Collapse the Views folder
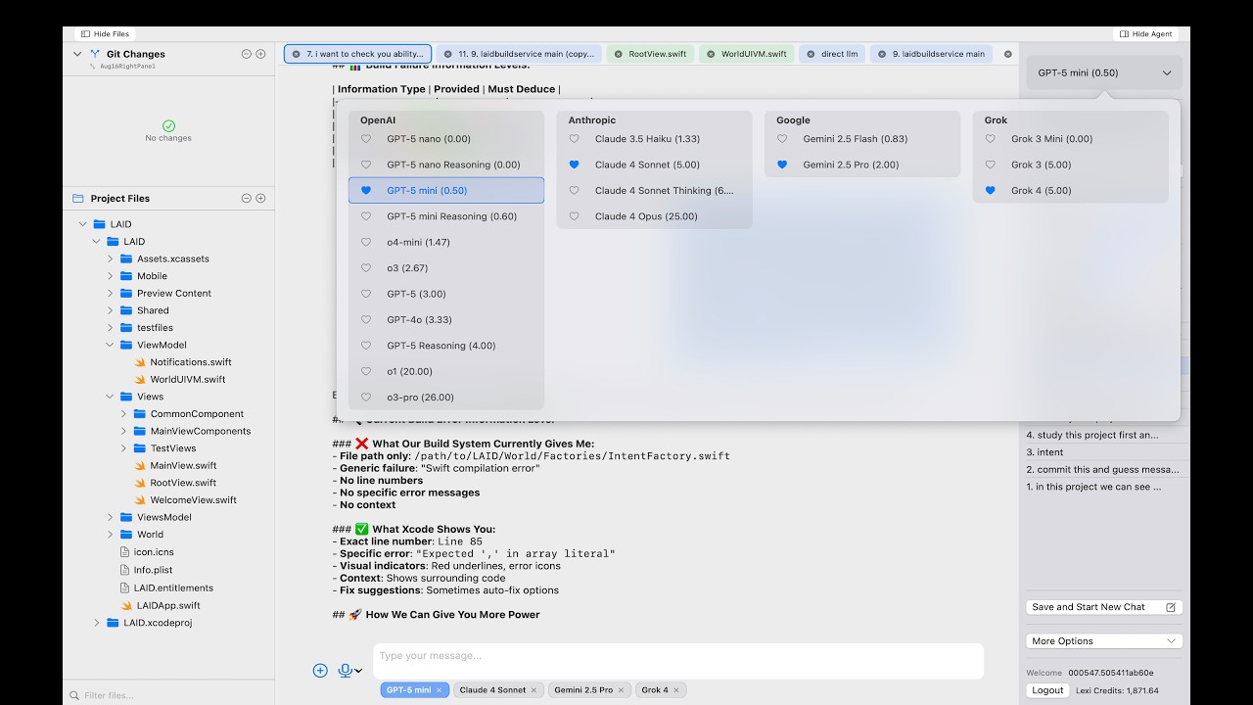The image size is (1253, 705). point(111,397)
